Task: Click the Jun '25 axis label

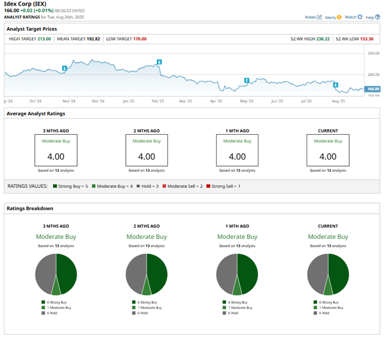Action: click(277, 101)
